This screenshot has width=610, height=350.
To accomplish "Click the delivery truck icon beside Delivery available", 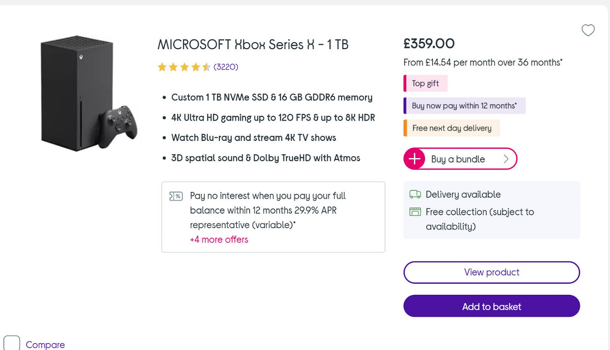I will [x=415, y=194].
